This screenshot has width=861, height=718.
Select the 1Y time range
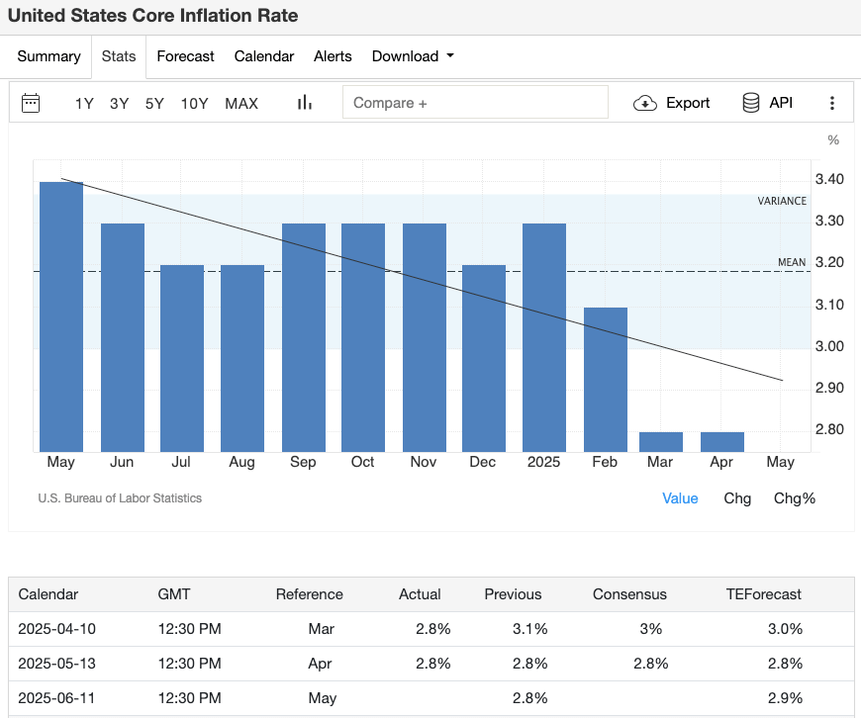point(84,103)
